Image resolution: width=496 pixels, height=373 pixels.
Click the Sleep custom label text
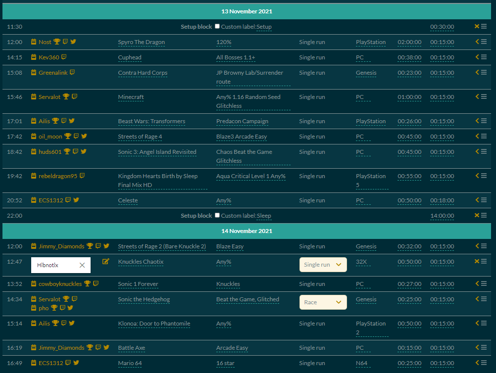[264, 216]
